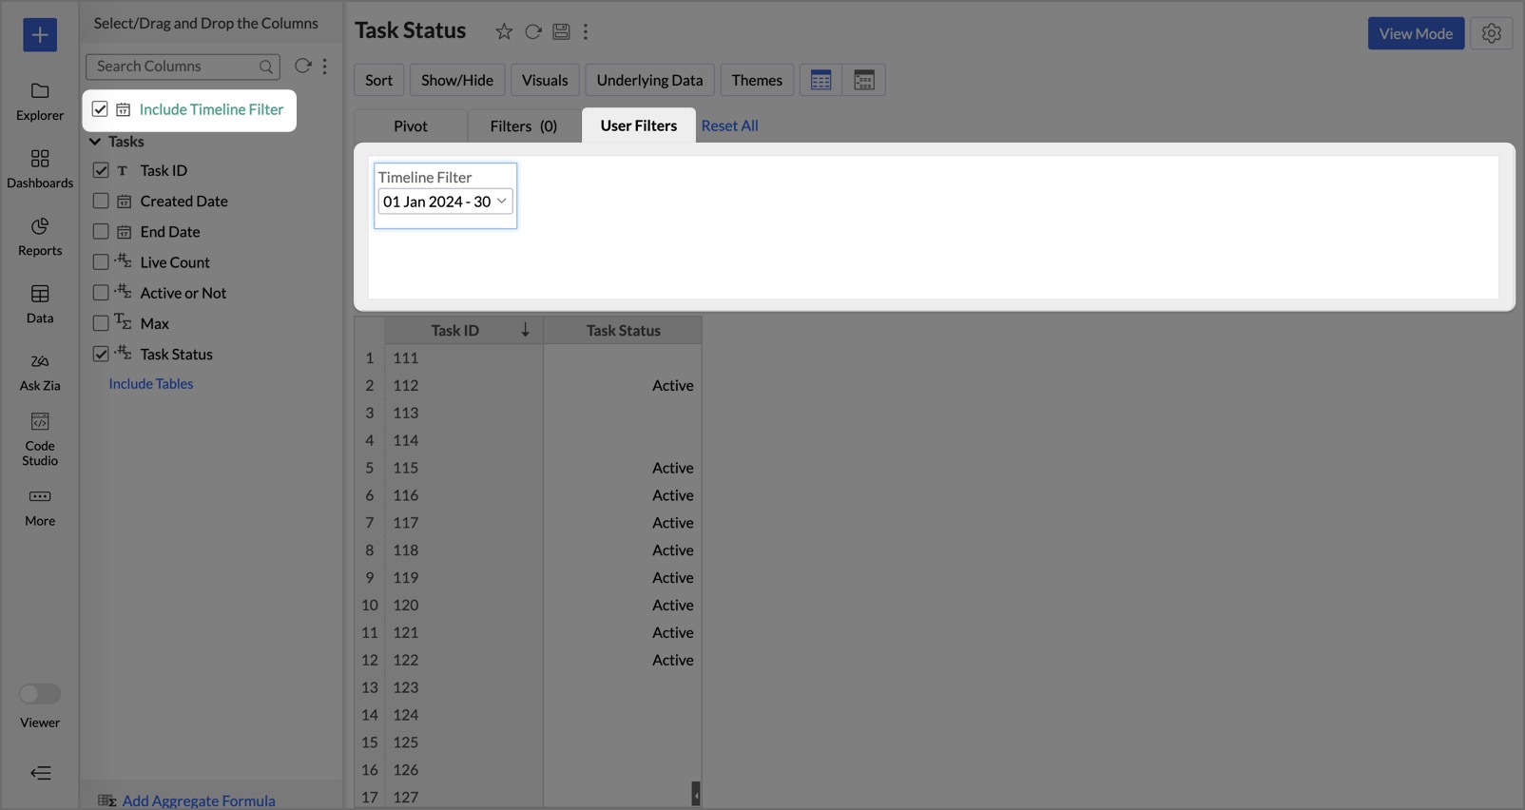Save the report using the disk icon

point(561,31)
